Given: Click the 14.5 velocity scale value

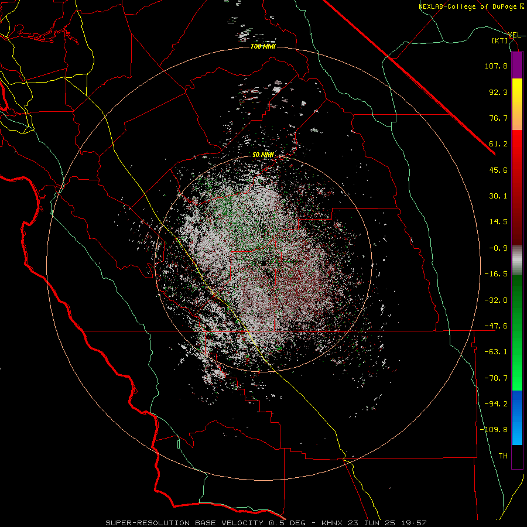Looking at the screenshot, I should [498, 222].
